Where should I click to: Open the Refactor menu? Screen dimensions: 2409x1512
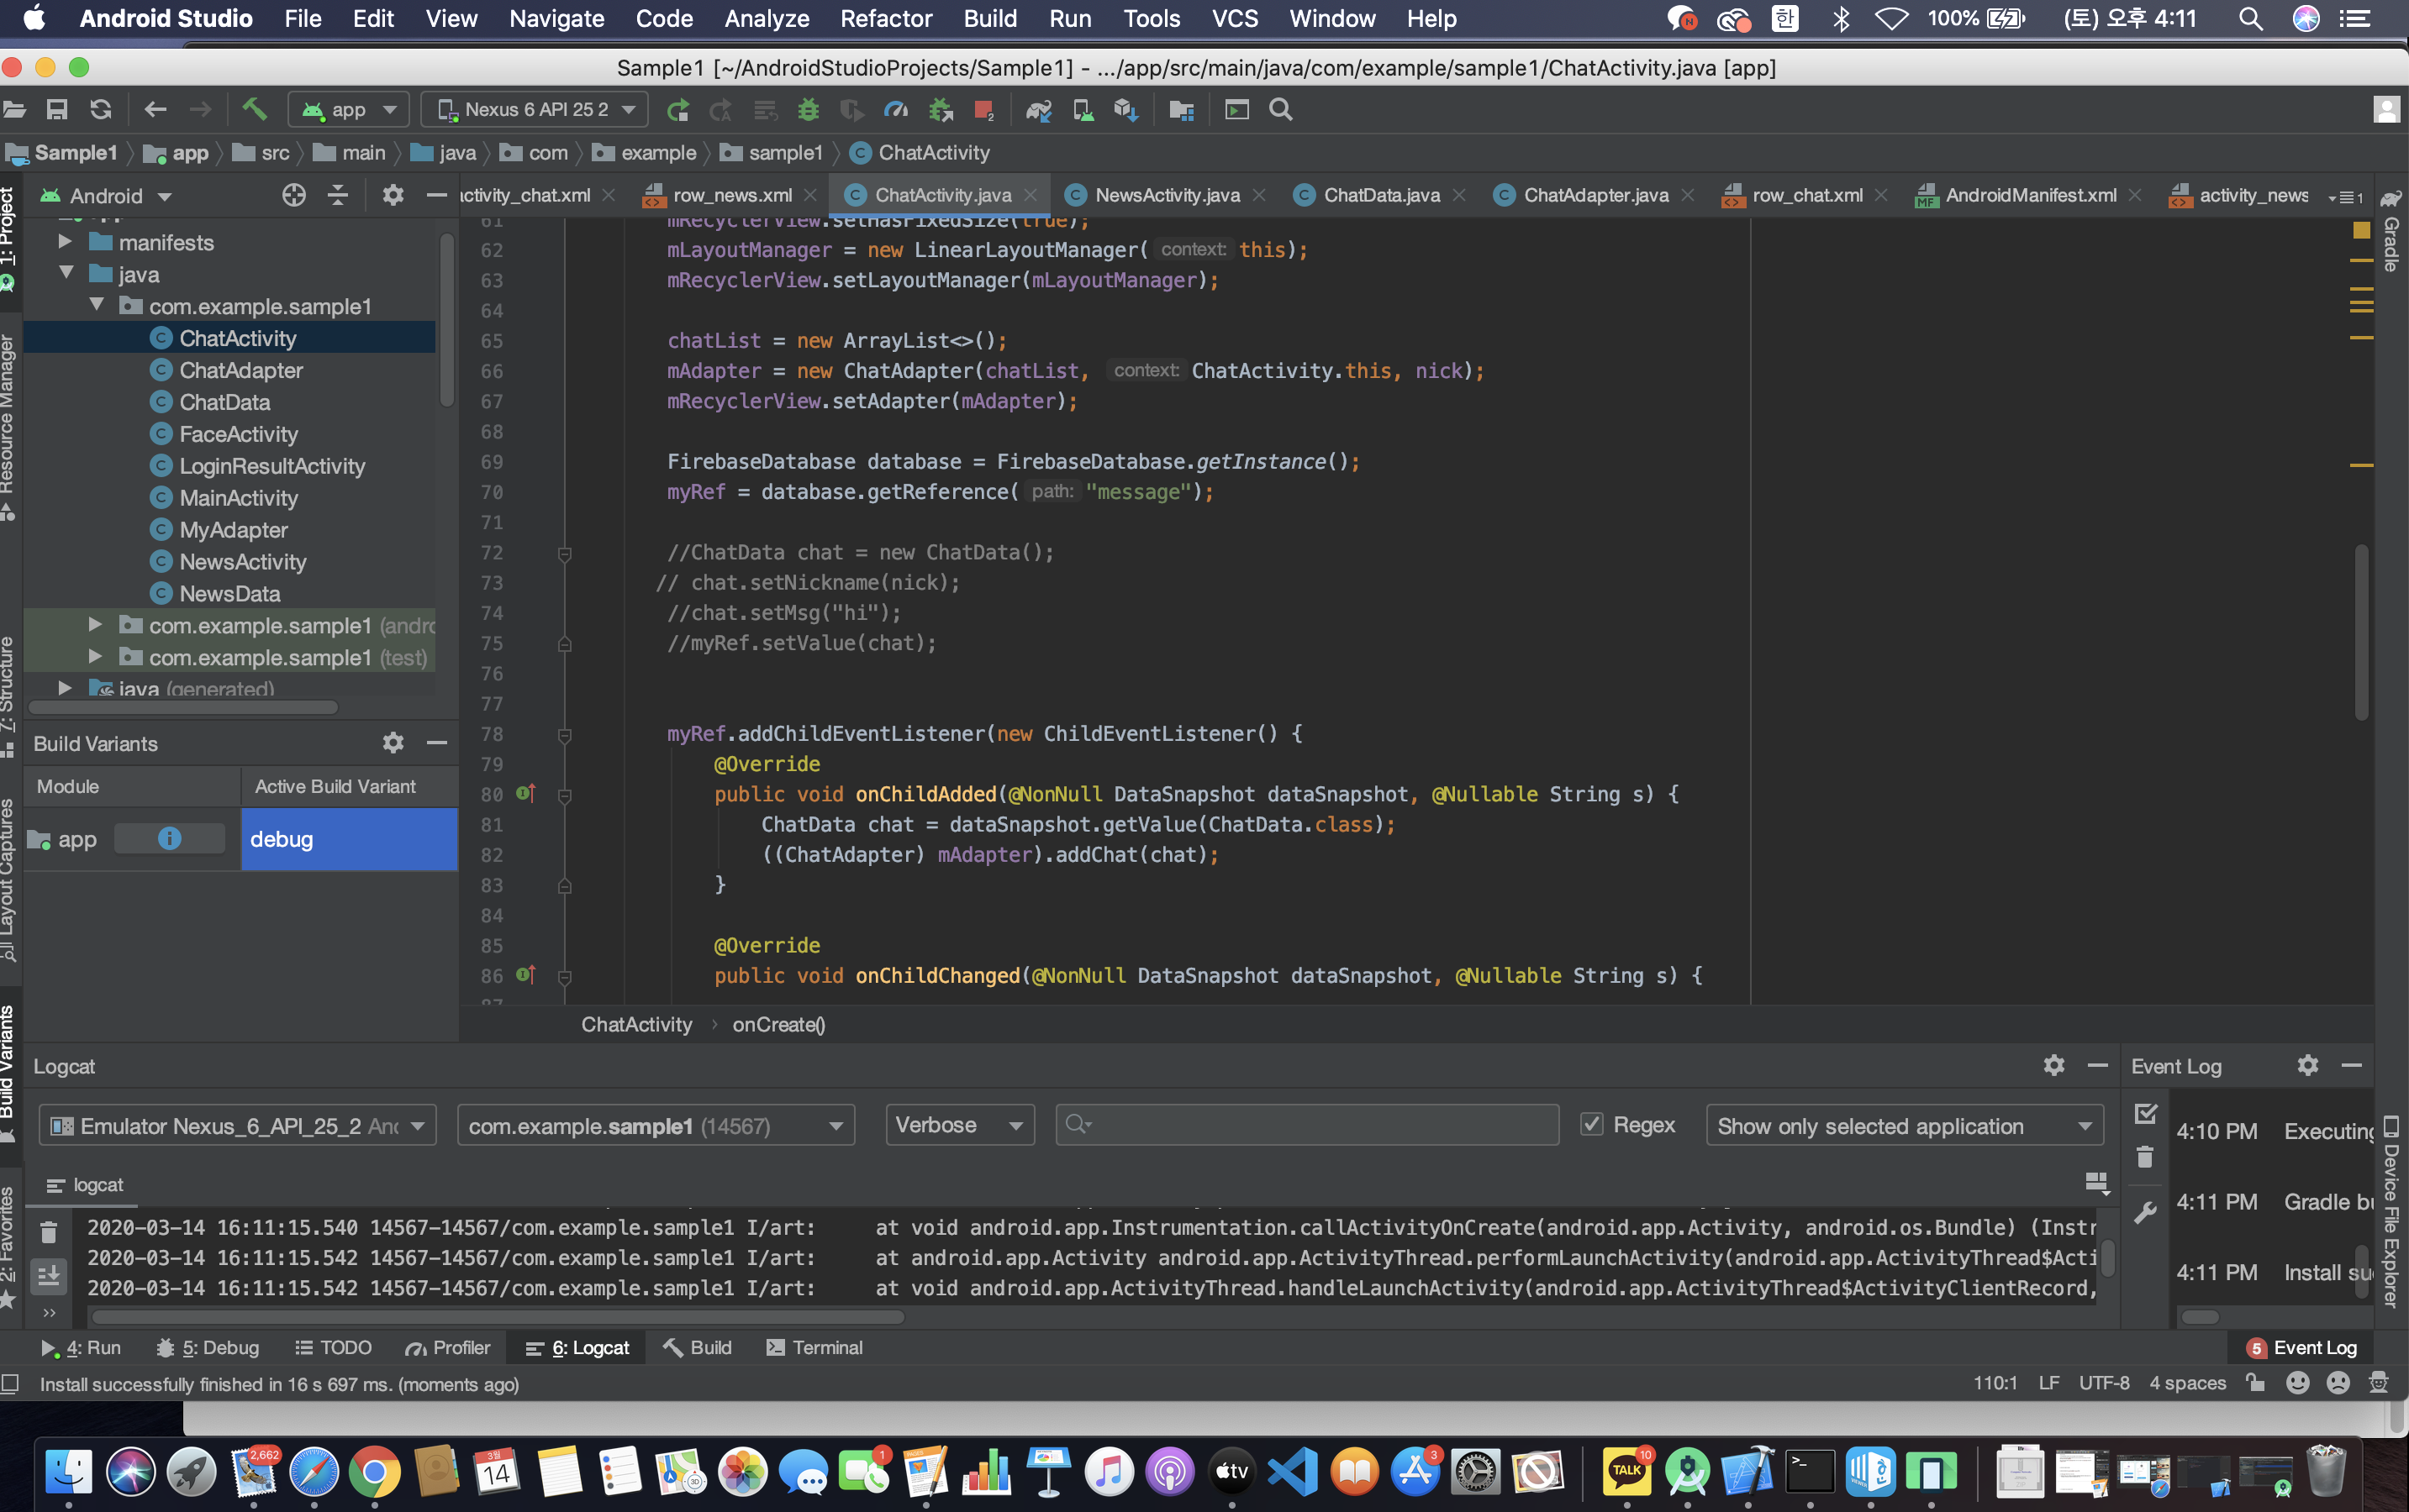click(x=885, y=18)
